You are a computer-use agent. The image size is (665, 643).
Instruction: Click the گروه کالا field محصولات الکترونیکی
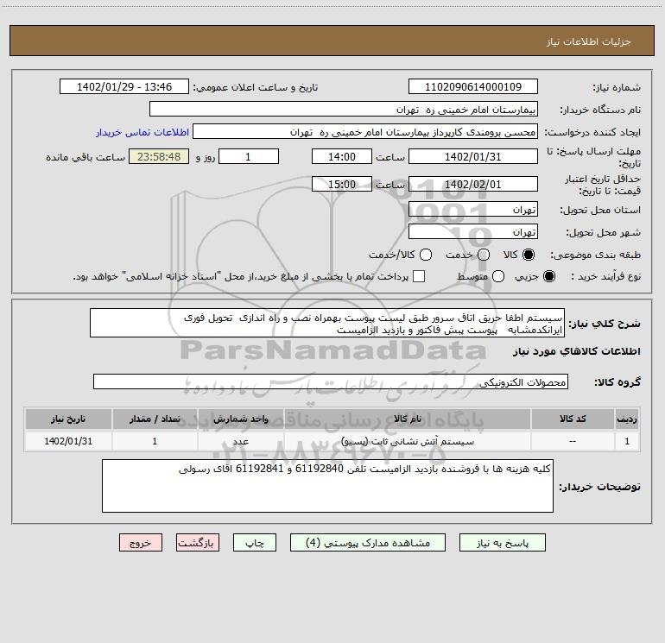tap(331, 381)
